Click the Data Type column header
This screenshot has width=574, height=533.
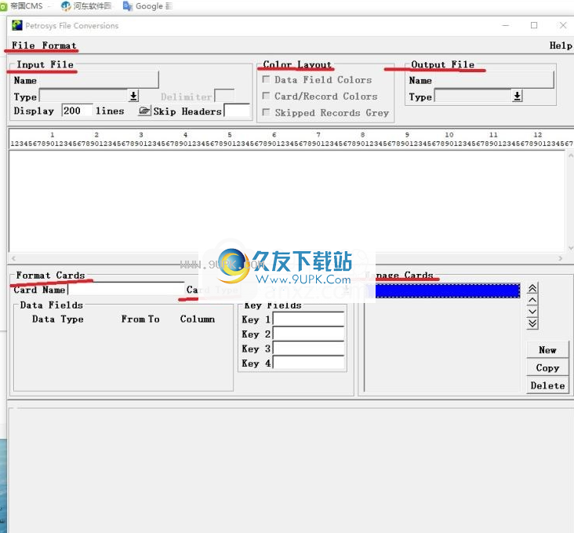tap(58, 319)
